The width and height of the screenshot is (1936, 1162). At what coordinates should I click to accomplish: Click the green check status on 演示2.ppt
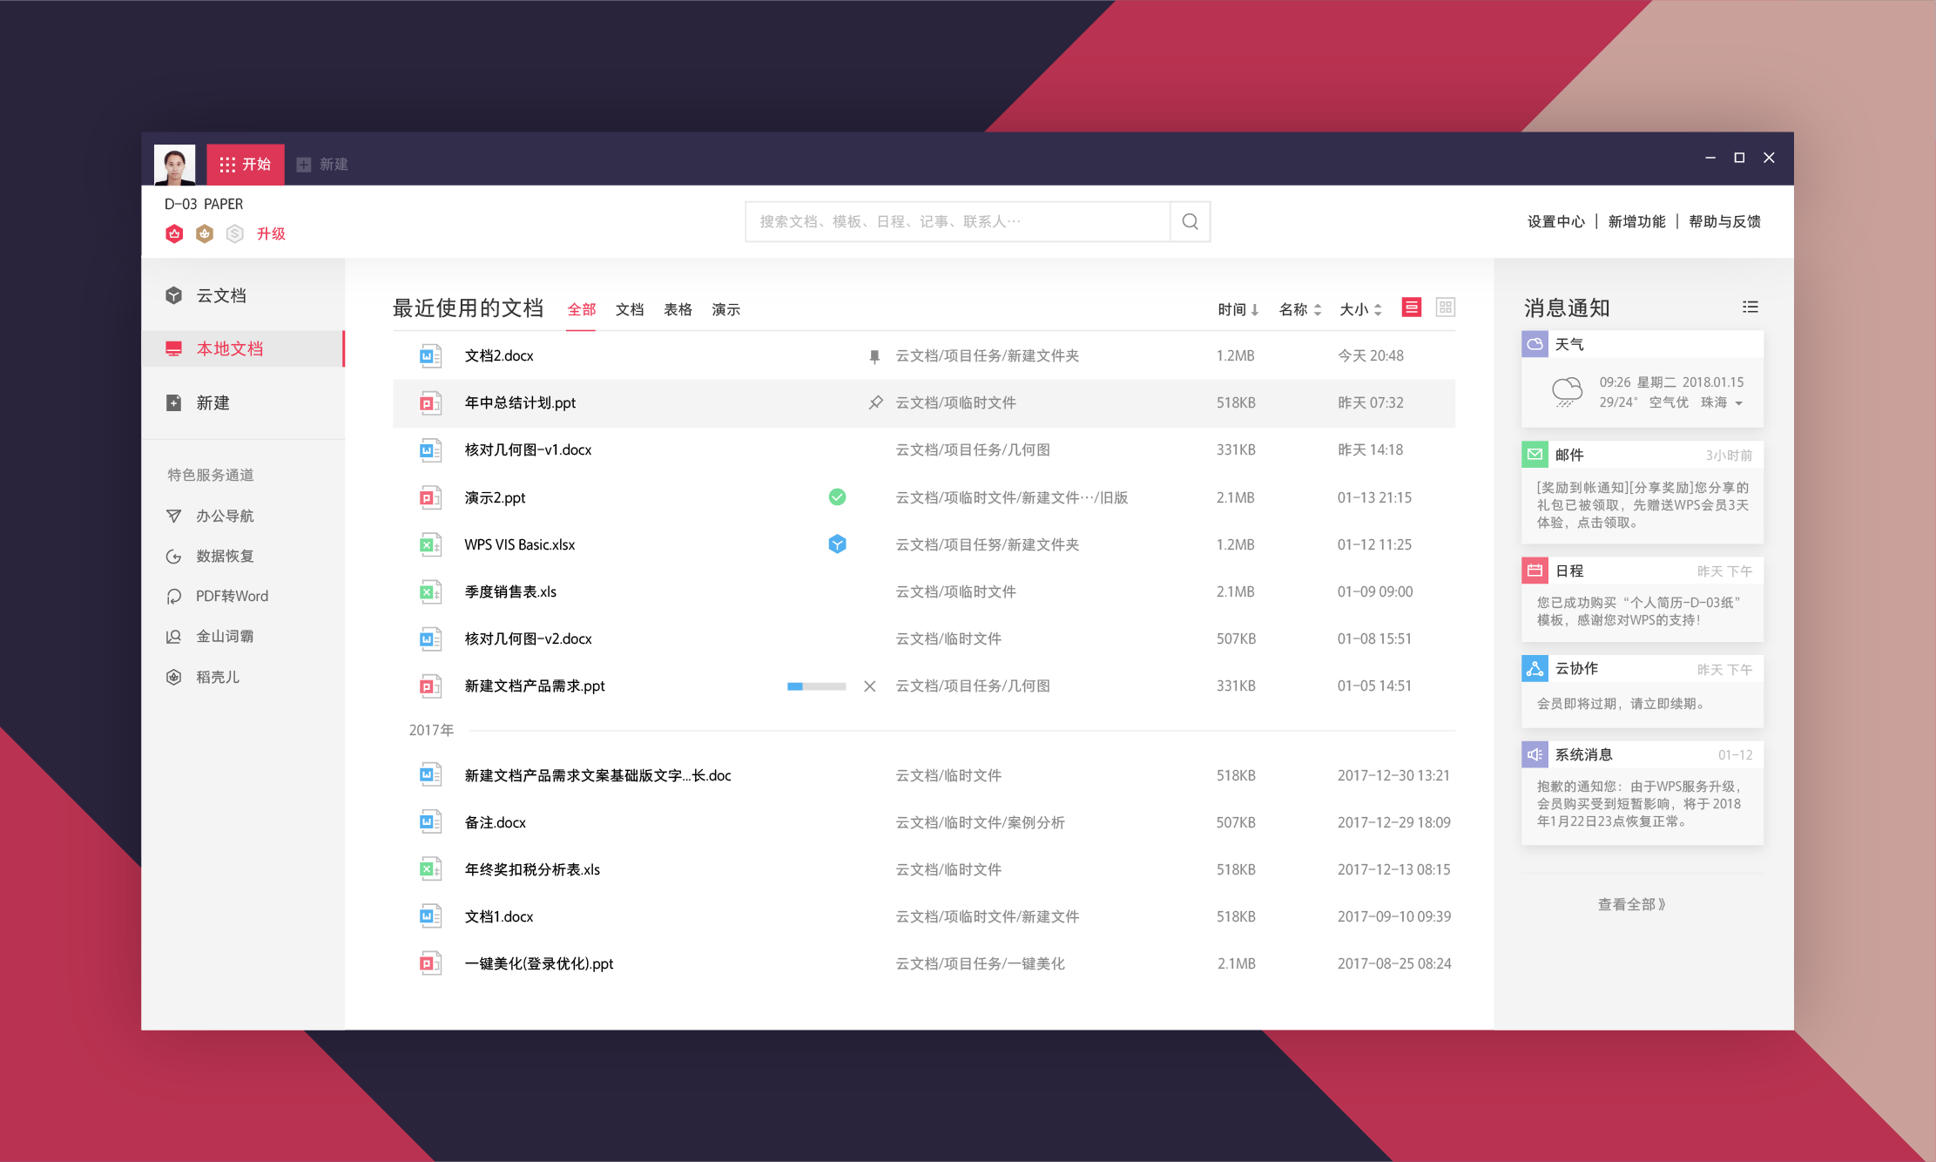(x=837, y=497)
